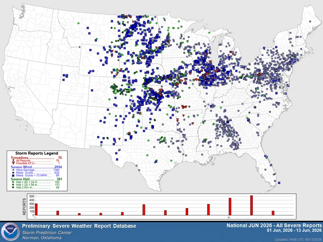The width and height of the screenshot is (323, 242).
Task: Click the '01 Jun, 2026 - 13 Jun, 2026' date range
Action: coord(294,230)
